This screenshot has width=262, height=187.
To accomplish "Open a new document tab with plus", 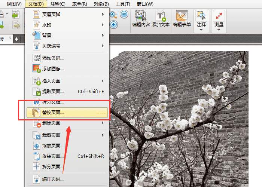I will point(16,39).
